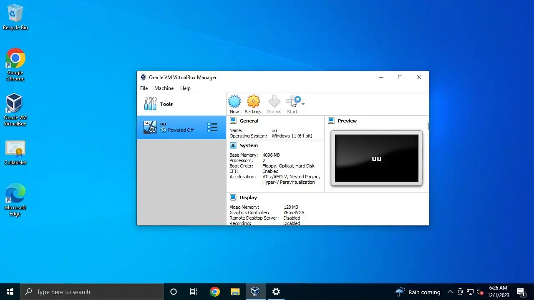This screenshot has width=534, height=300.
Task: Click the EFI 'Enabled' value
Action: 270,171
